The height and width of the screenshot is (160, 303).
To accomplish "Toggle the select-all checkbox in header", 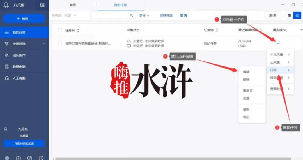I will point(60,30).
